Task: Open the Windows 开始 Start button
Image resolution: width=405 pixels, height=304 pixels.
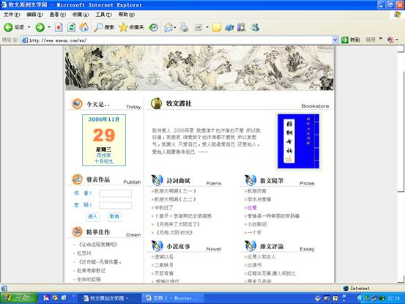Action: click(x=18, y=298)
